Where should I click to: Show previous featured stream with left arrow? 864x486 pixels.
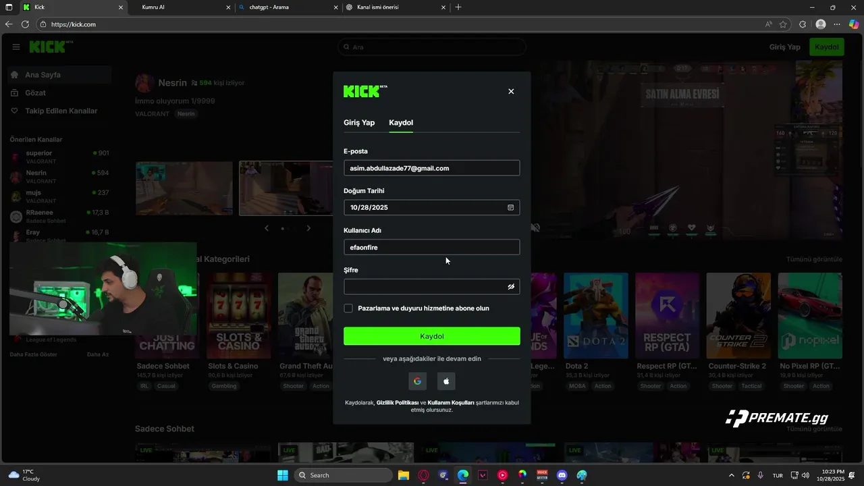[267, 228]
